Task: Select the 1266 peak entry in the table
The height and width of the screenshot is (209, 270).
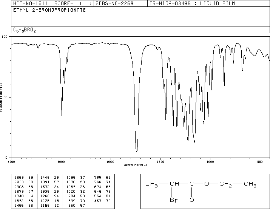Action: coord(49,196)
